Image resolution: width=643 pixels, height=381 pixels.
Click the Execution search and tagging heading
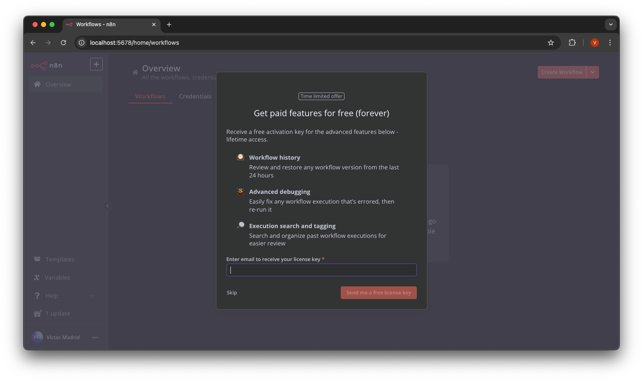[293, 226]
